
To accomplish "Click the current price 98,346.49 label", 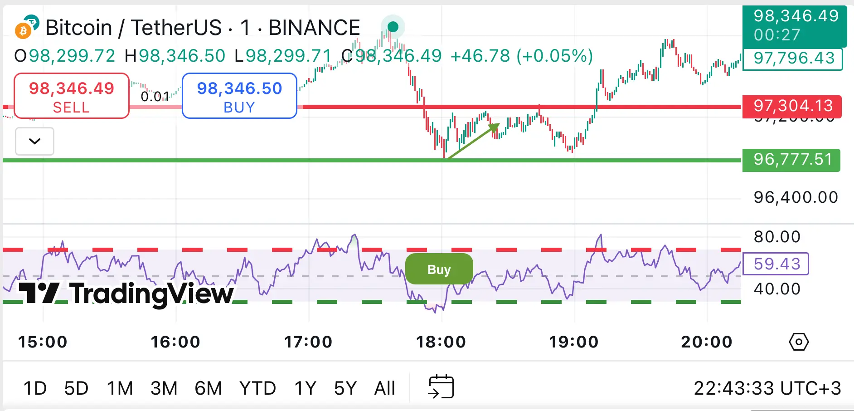I will [795, 25].
